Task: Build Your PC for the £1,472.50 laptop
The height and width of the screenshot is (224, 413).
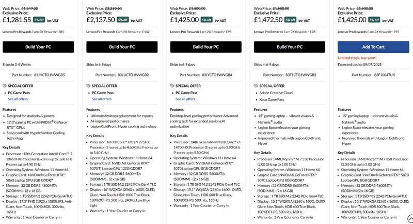Action: (x=290, y=47)
